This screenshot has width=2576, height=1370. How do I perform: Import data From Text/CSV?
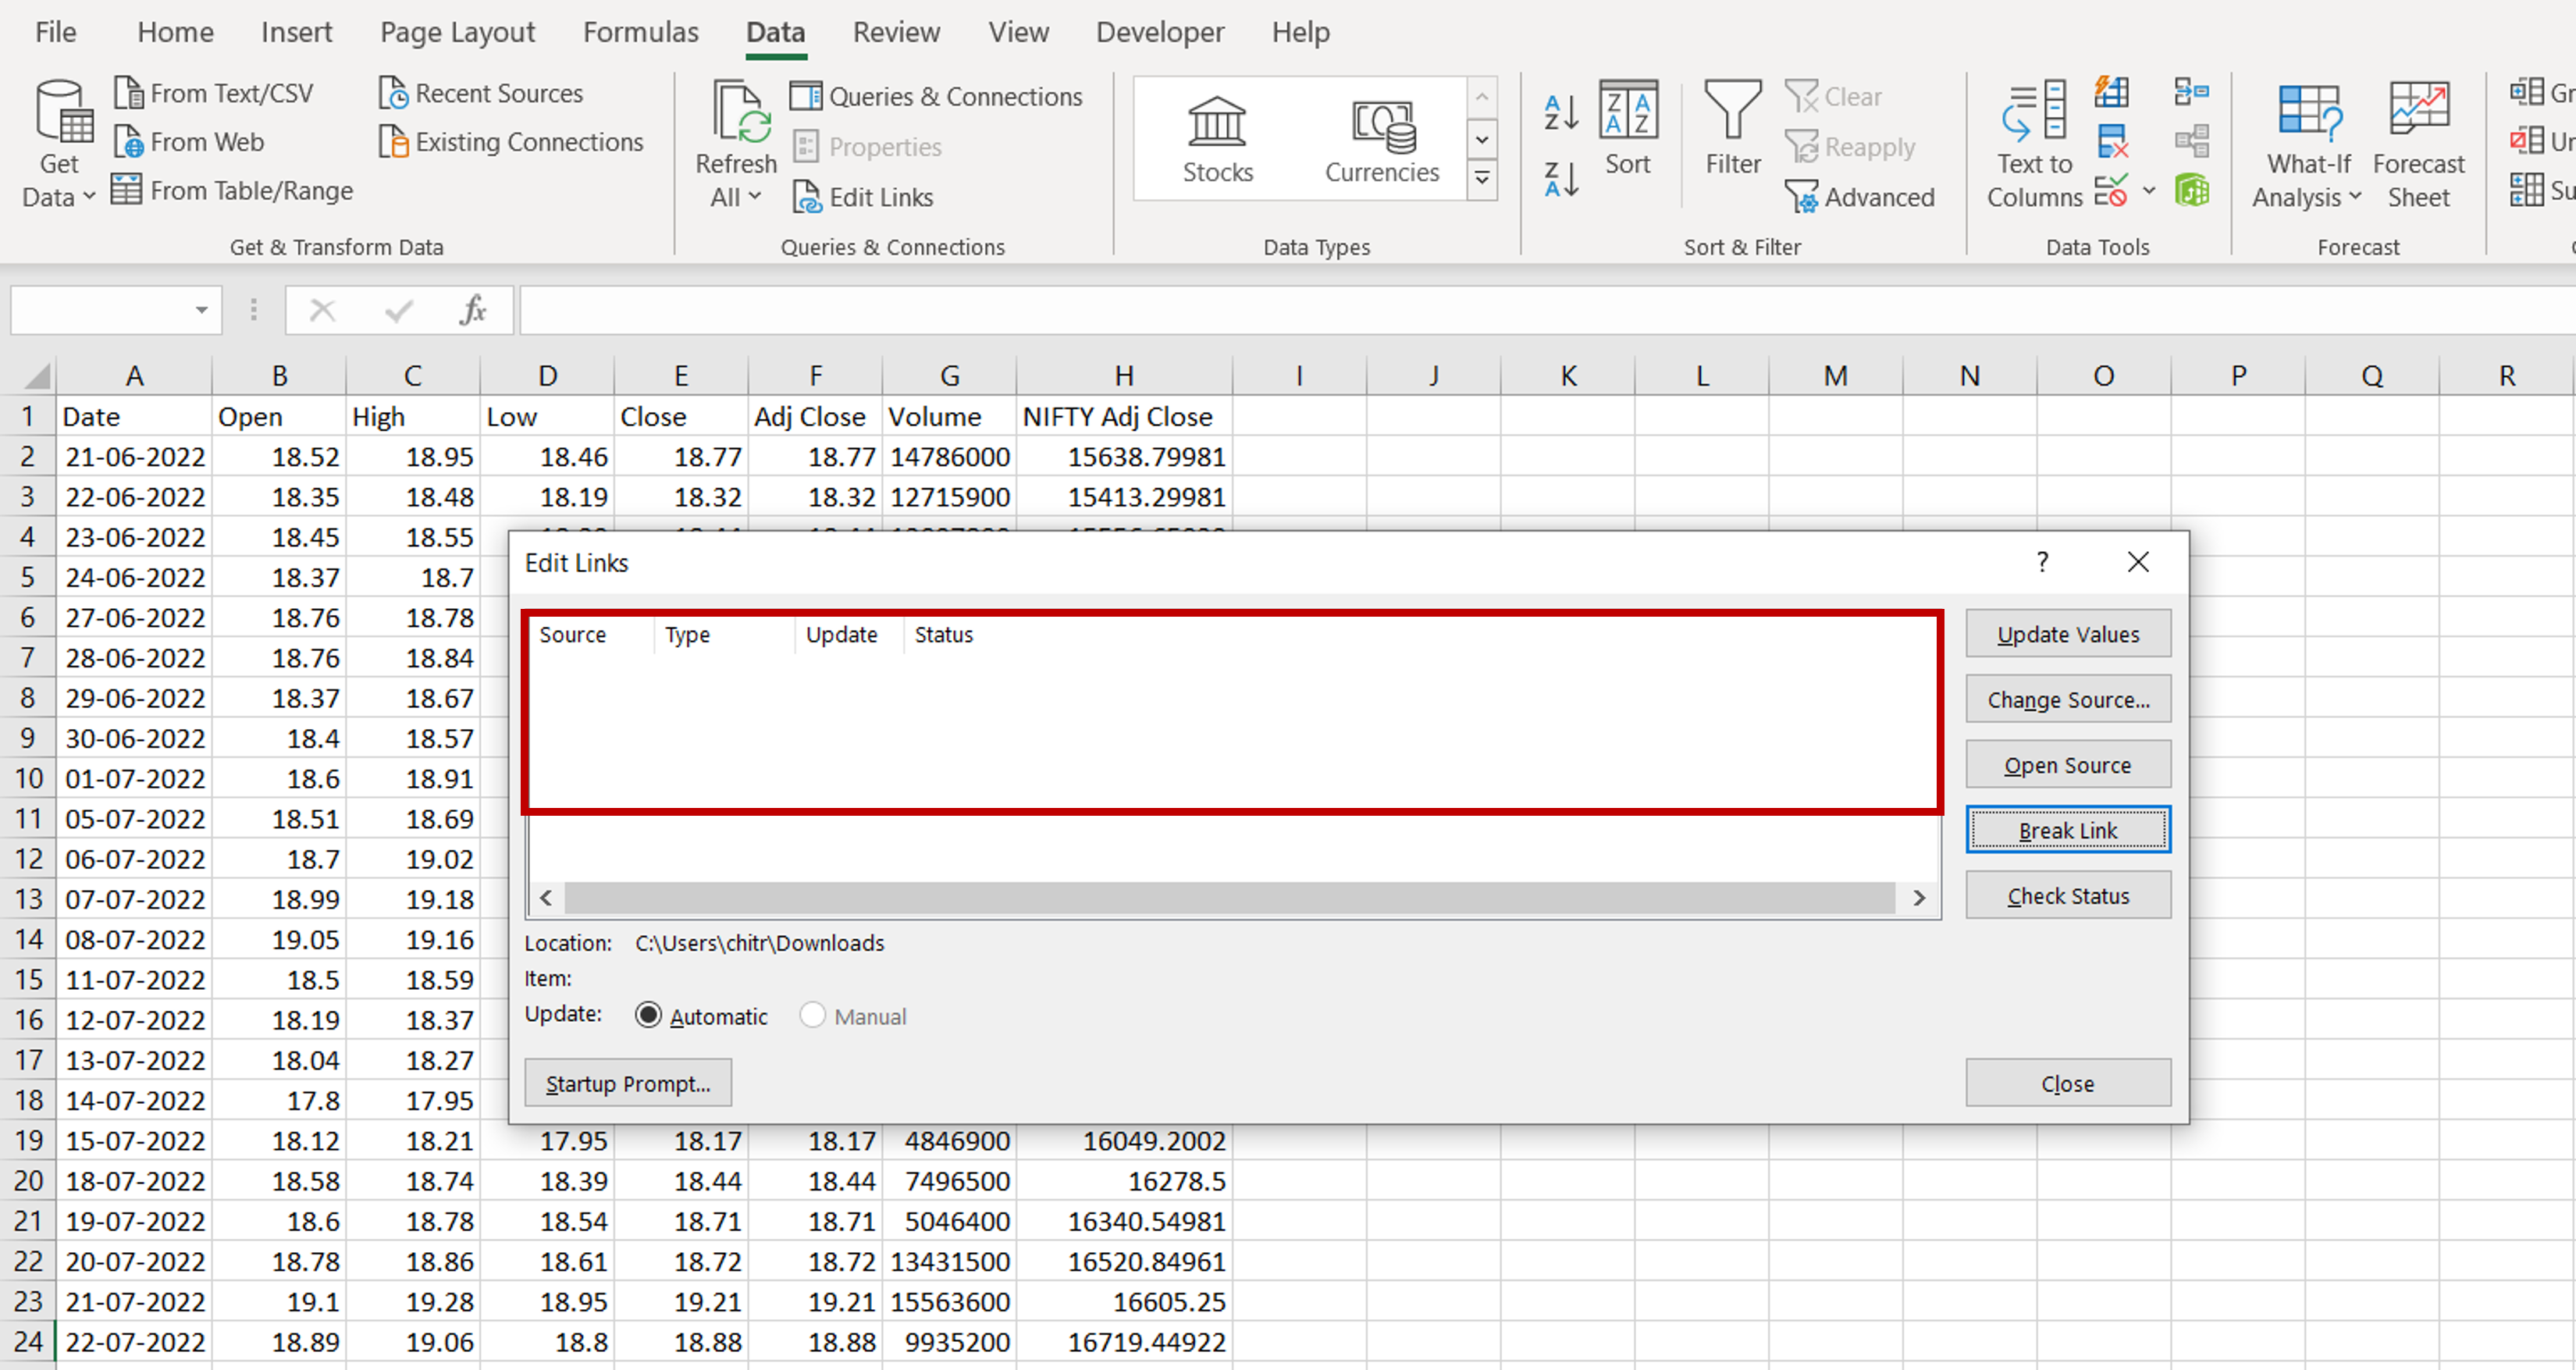click(x=214, y=93)
